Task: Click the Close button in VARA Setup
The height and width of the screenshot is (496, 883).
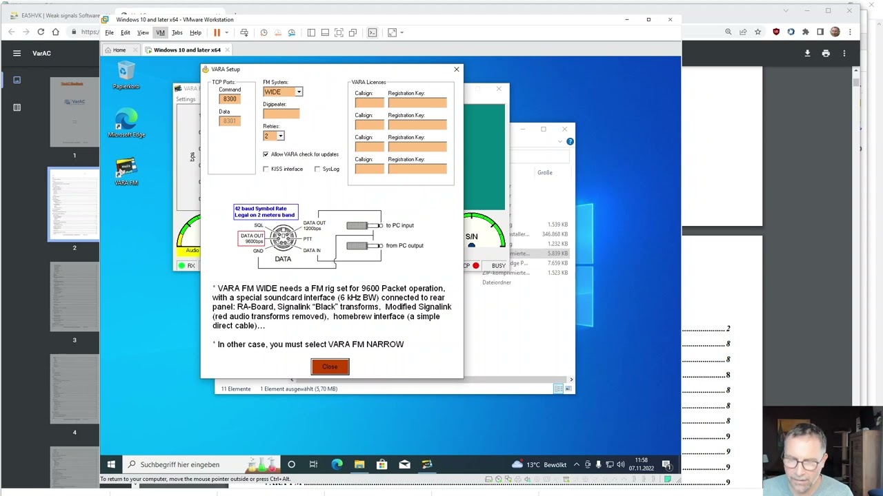Action: [x=330, y=366]
